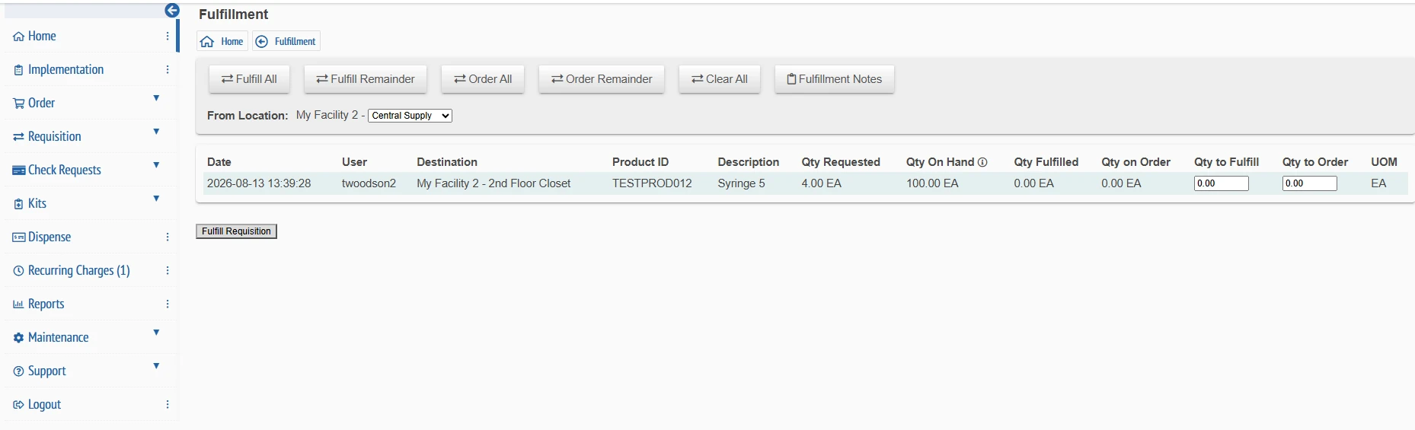Expand the Support submenu arrow
Image resolution: width=1415 pixels, height=430 pixels.
click(156, 366)
